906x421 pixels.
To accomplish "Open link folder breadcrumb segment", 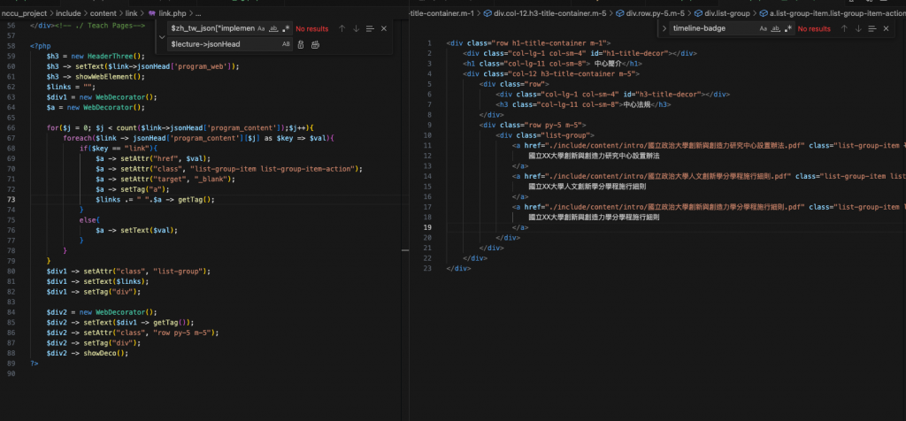I will coord(131,12).
